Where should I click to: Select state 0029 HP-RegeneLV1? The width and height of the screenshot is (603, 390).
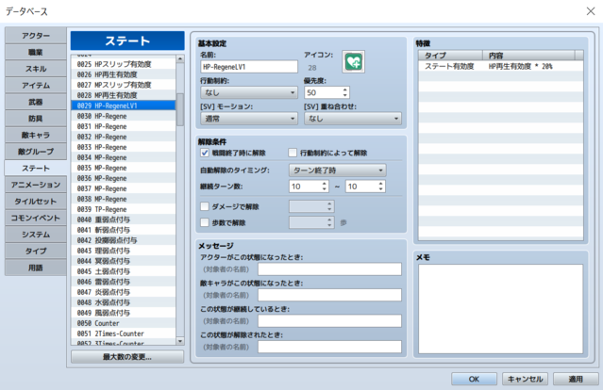[x=124, y=106]
